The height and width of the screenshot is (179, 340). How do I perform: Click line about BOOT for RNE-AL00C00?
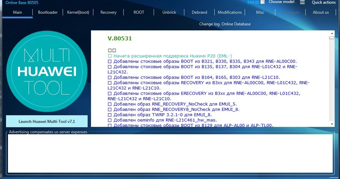[202, 61]
